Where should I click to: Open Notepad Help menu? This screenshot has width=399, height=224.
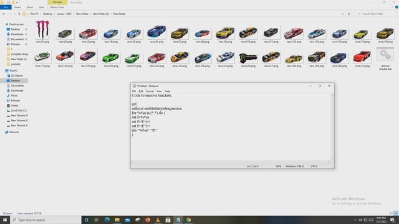(167, 91)
